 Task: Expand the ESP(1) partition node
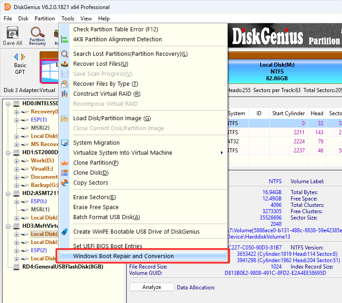point(16,120)
